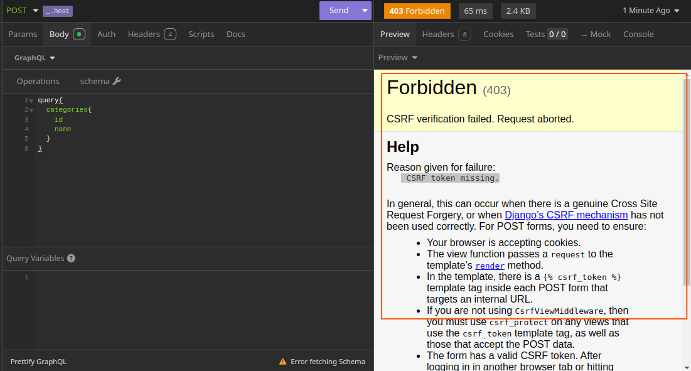Collapse the query block fold arrow on line 1

pyautogui.click(x=31, y=100)
